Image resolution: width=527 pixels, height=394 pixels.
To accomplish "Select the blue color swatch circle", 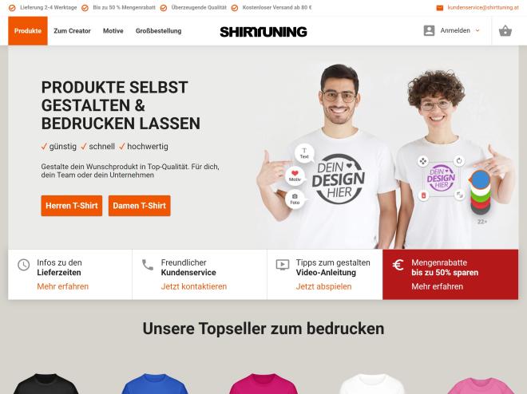I will tap(481, 179).
